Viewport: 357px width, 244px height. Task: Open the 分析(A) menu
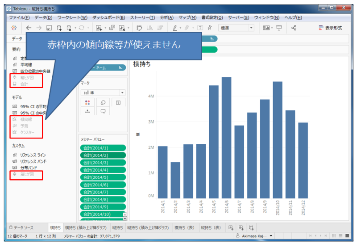point(166,17)
